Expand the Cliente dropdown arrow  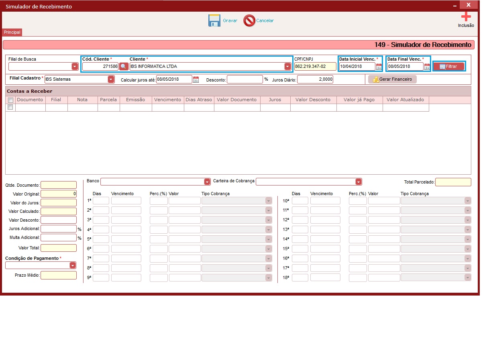pos(287,67)
